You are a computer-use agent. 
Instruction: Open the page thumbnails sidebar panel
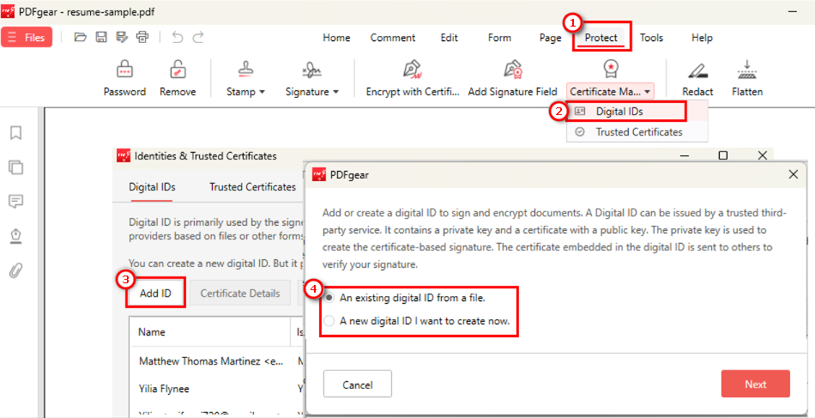coord(16,167)
